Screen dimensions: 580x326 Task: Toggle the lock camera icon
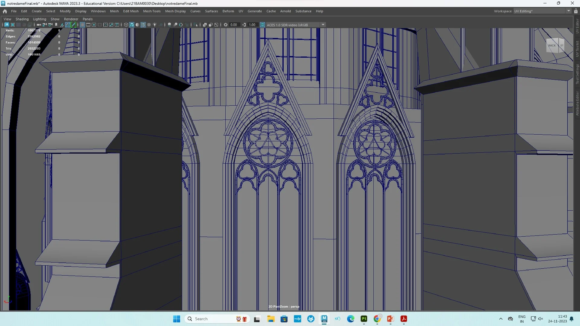point(44,25)
